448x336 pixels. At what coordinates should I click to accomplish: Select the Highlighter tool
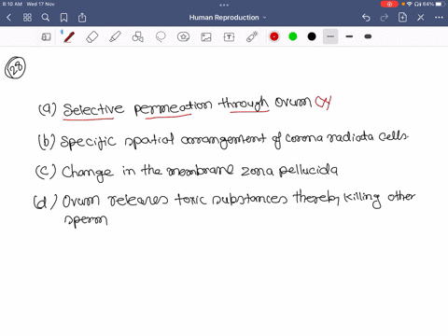click(x=115, y=36)
